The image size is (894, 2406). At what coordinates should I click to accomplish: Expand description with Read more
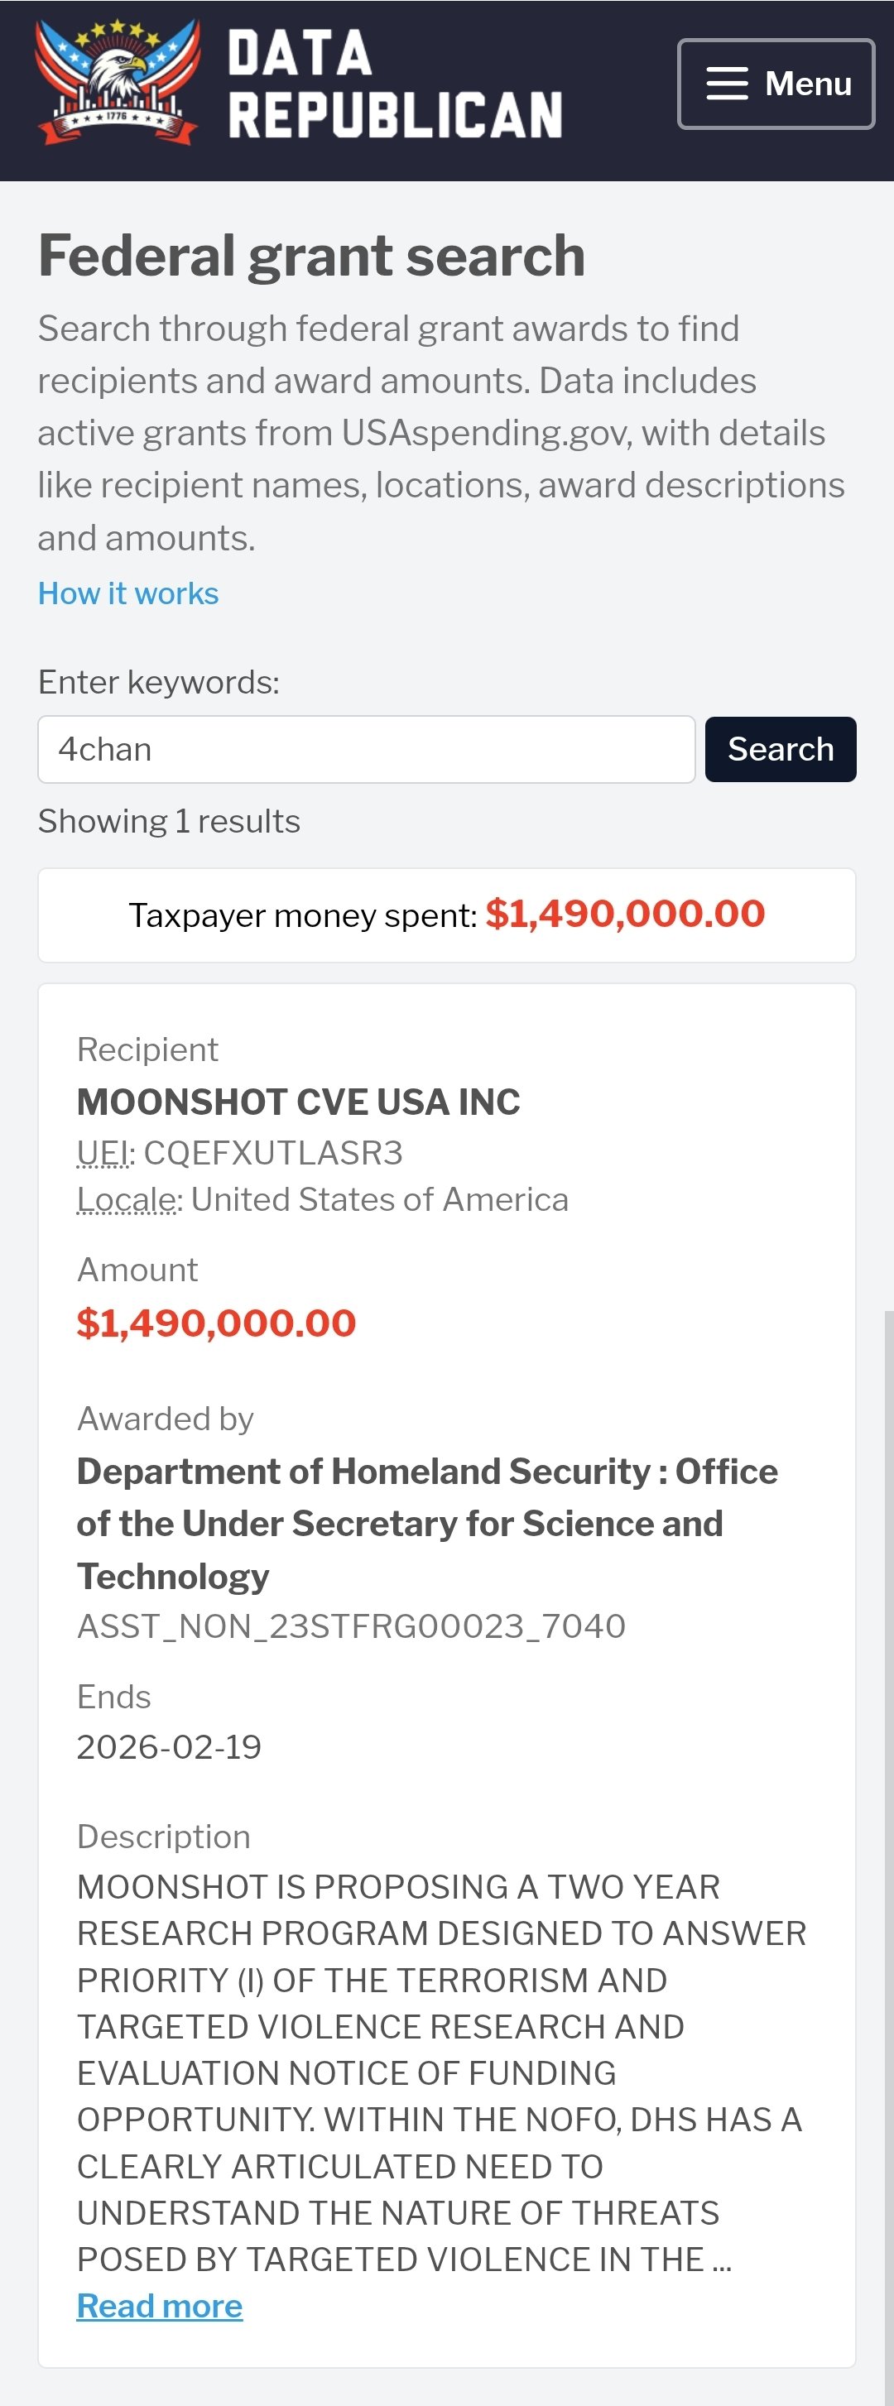point(160,2306)
